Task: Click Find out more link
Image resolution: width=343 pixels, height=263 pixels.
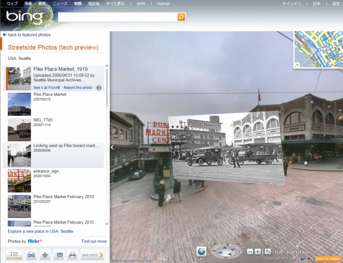Action: pos(94,241)
